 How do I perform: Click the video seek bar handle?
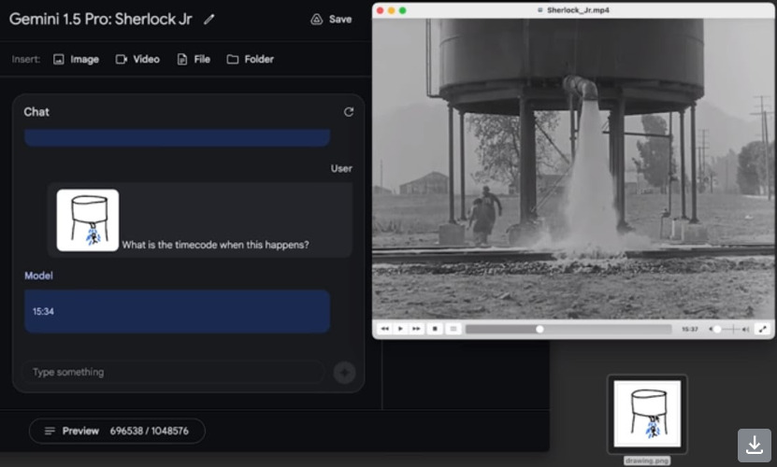540,330
